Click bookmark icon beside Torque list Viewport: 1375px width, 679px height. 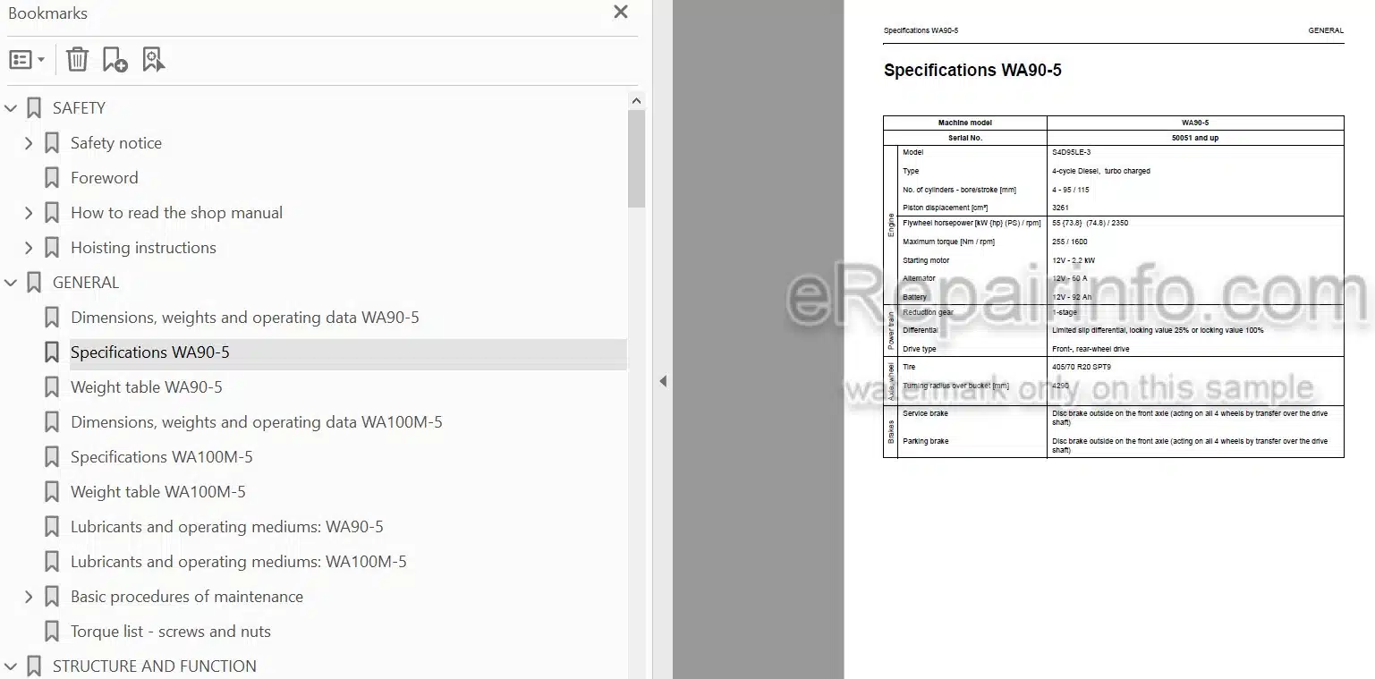[52, 632]
